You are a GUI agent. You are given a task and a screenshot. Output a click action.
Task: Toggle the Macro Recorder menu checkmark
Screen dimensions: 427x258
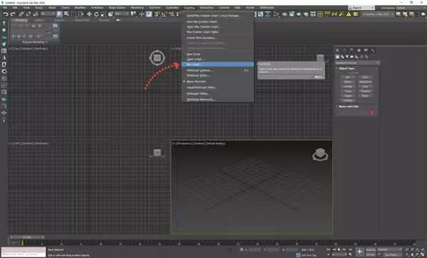click(184, 81)
